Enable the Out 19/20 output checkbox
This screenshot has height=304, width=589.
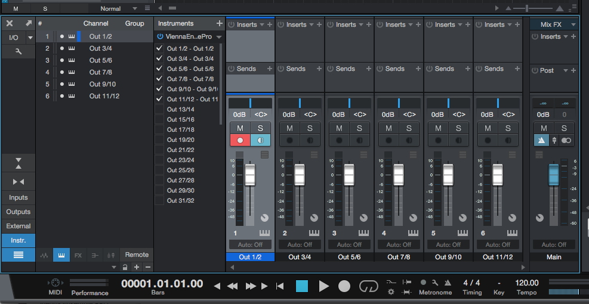[159, 139]
